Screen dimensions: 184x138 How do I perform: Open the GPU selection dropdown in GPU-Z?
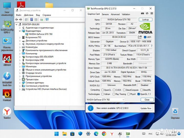[x=106, y=100]
